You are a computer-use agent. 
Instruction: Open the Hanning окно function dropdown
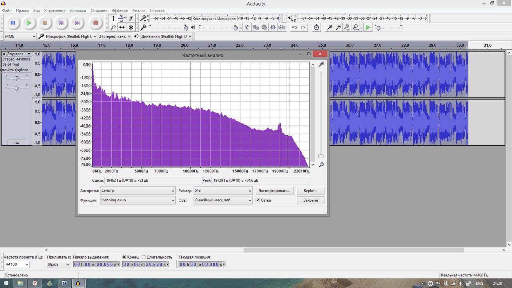click(138, 200)
